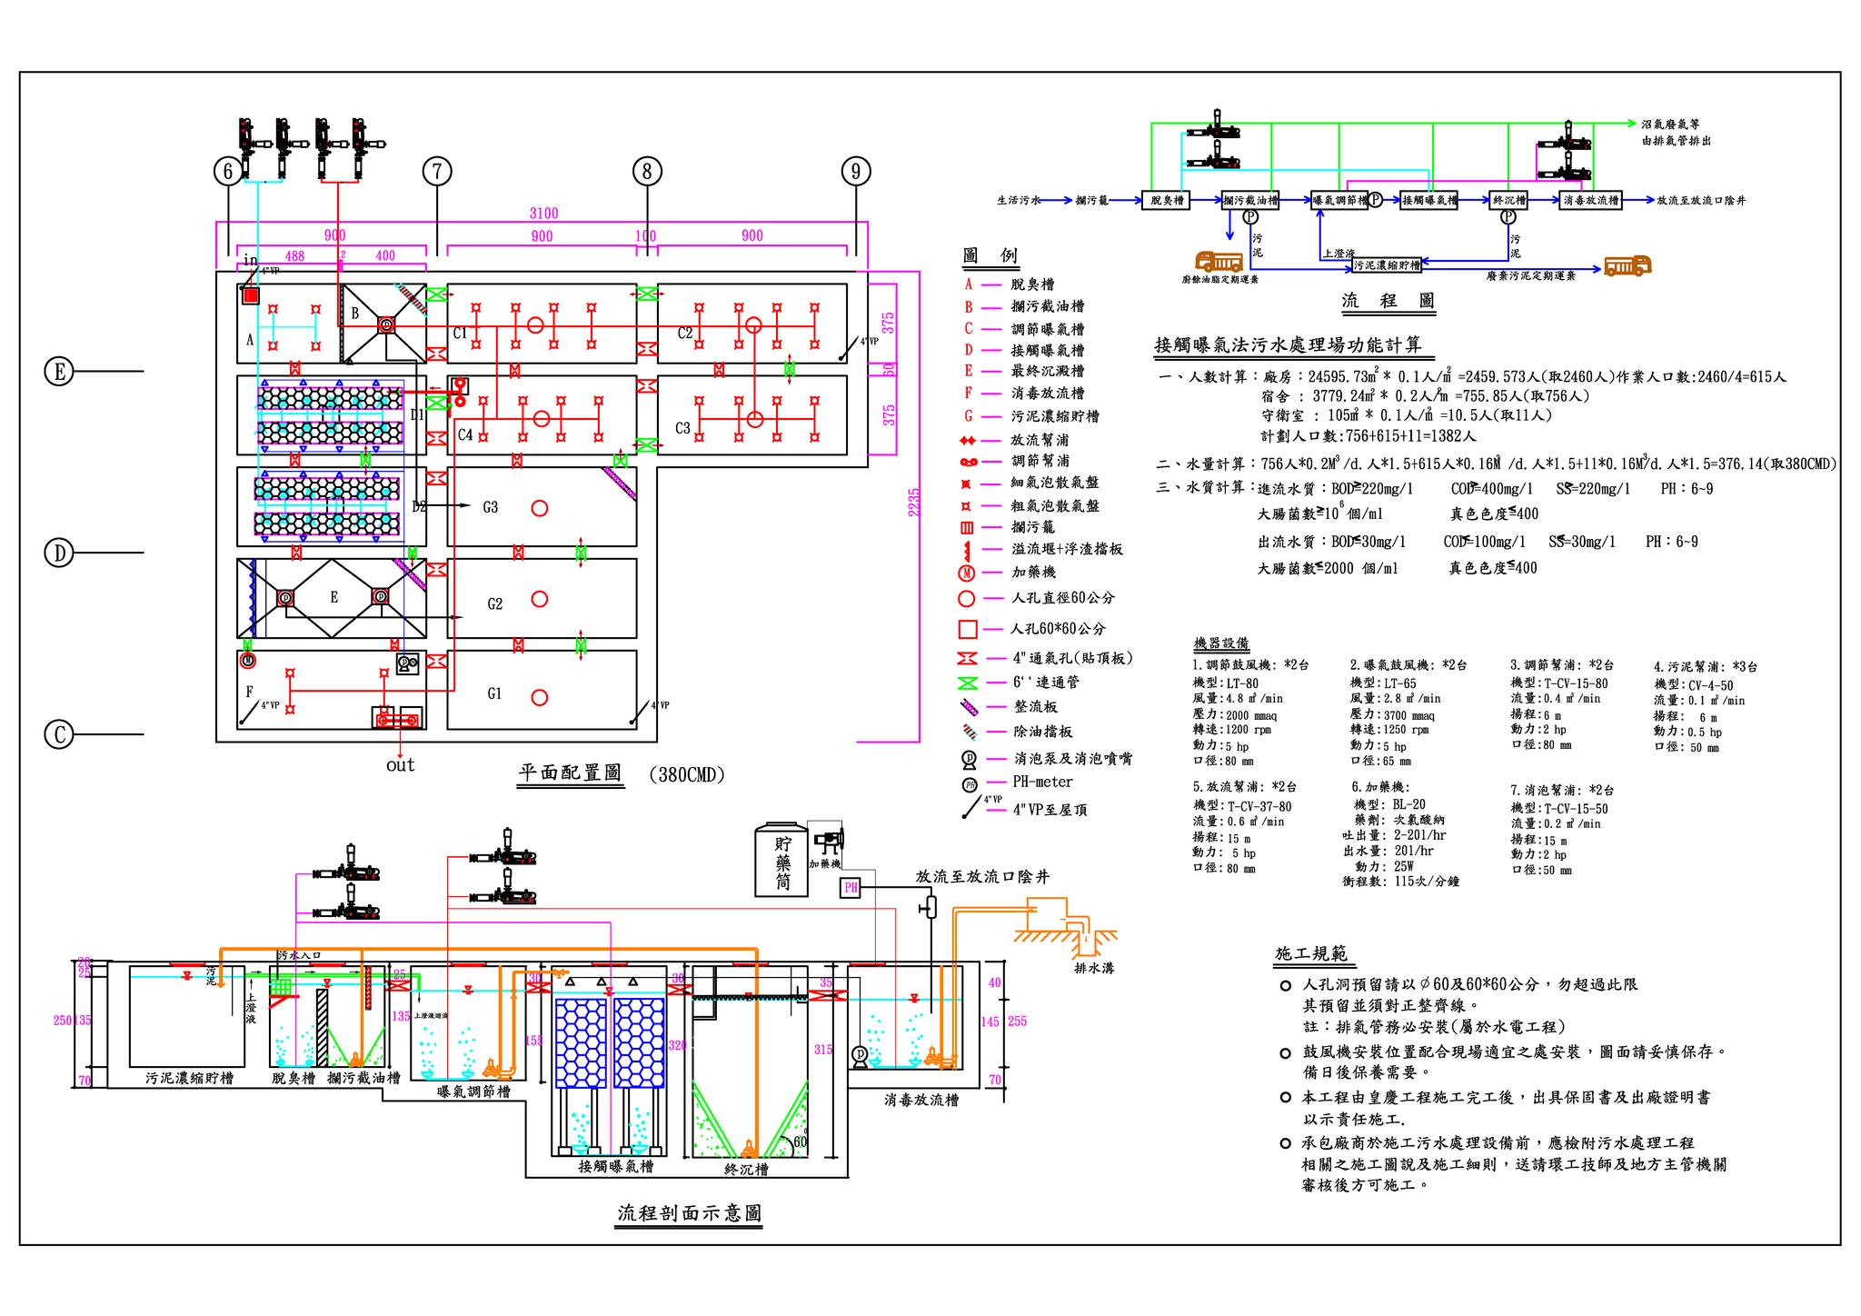Click the '7.消泡幫浦: *2台' equipment heading
This screenshot has width=1861, height=1316.
[1563, 790]
